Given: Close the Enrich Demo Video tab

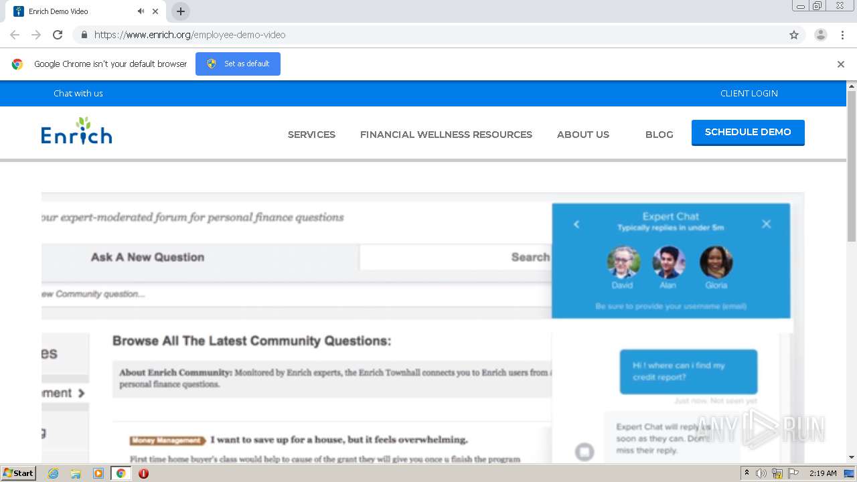Looking at the screenshot, I should point(155,11).
